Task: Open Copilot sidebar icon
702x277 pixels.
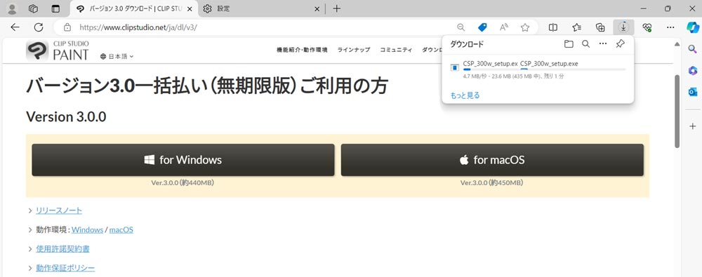Action: coord(693,27)
